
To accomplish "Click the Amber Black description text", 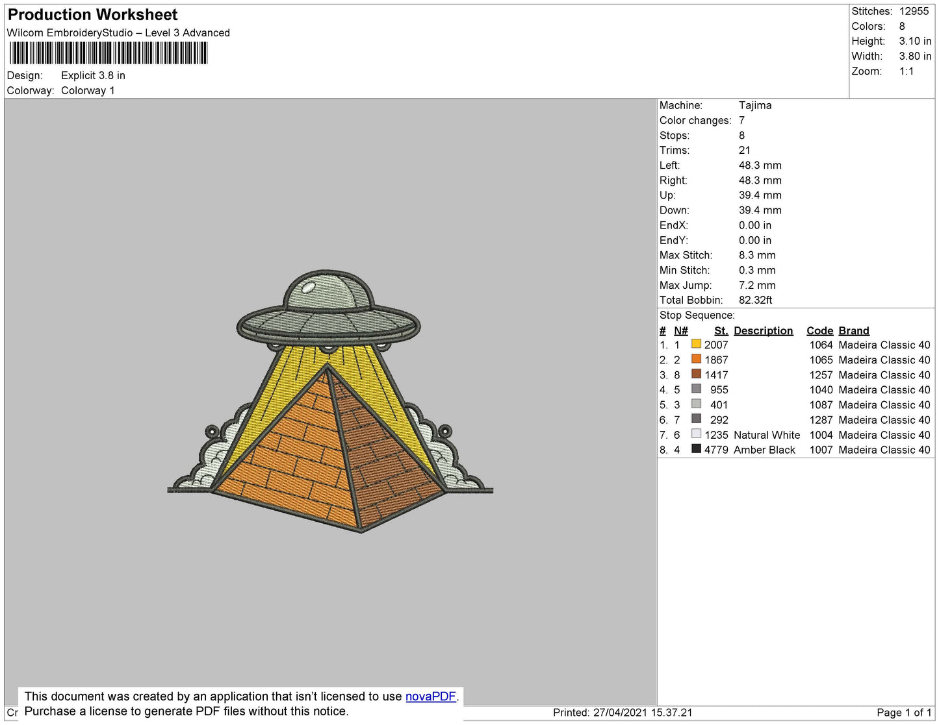I will pos(764,450).
